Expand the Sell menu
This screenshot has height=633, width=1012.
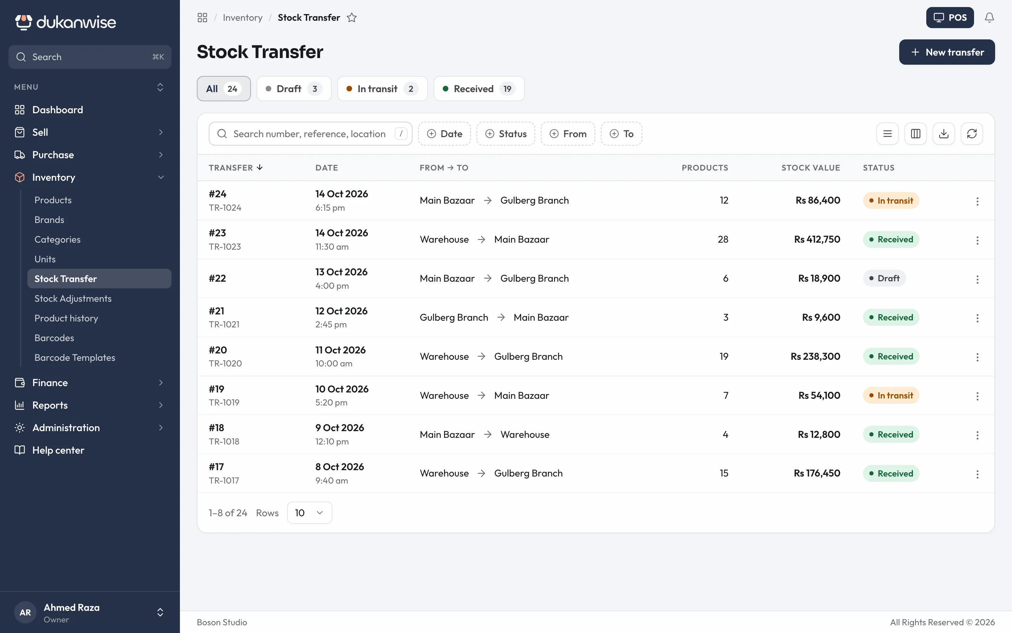click(90, 132)
